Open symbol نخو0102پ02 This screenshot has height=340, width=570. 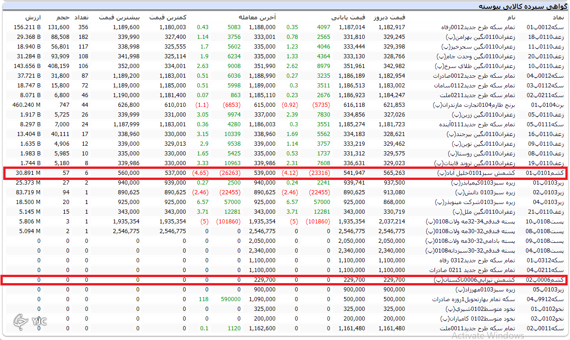pos(547,319)
